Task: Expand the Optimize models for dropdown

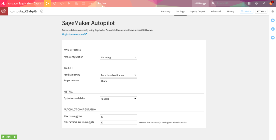Action: [x=119, y=99]
